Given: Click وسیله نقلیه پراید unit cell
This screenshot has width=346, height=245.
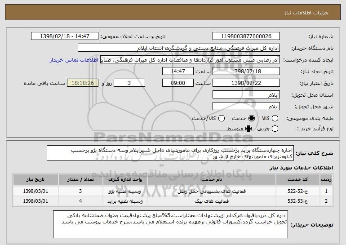Looking at the screenshot, I should click(x=125, y=201).
